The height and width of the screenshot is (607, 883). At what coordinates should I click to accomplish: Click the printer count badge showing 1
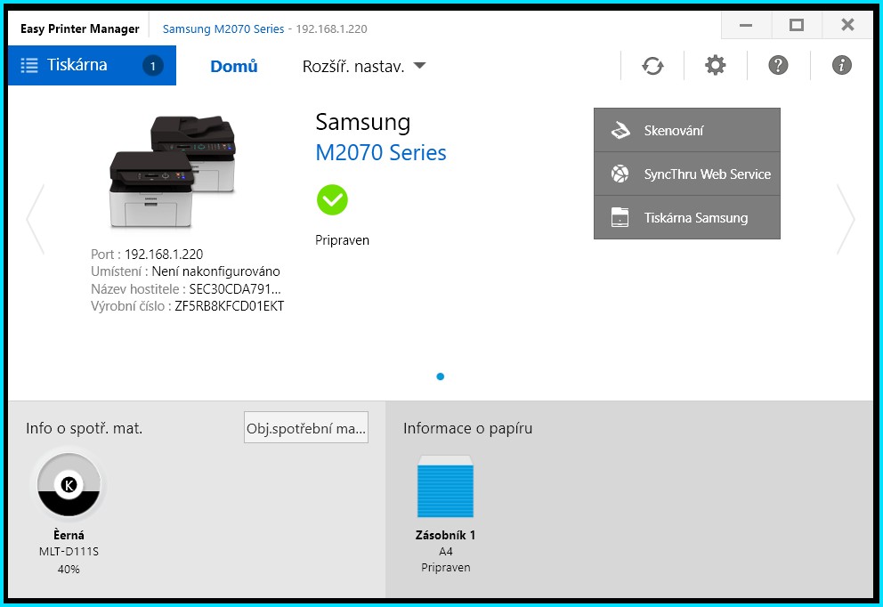(152, 66)
